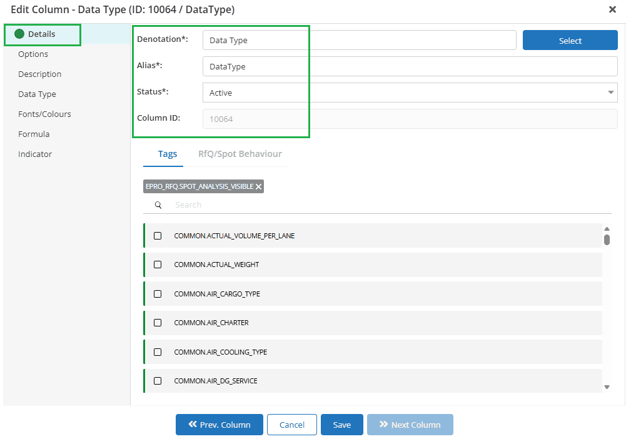Enable the COMMON.AIR_CARGO_TYPE tag checkbox
This screenshot has height=439, width=626.
(x=158, y=294)
